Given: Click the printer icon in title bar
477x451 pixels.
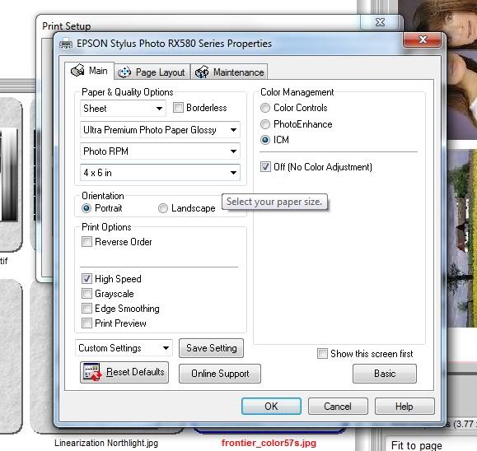Looking at the screenshot, I should (66, 44).
